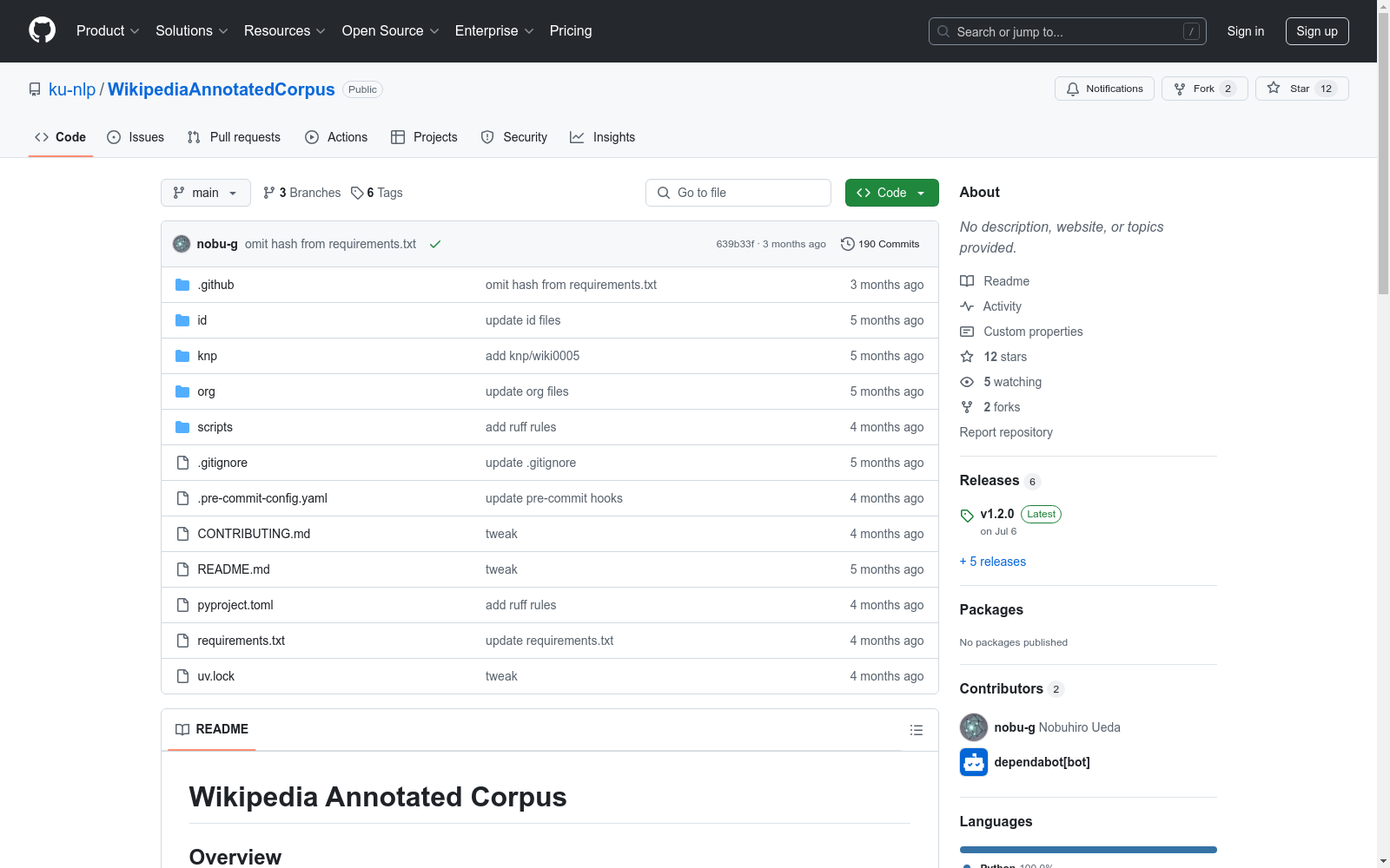Click the Custom properties icon
This screenshot has width=1390, height=868.
[967, 332]
